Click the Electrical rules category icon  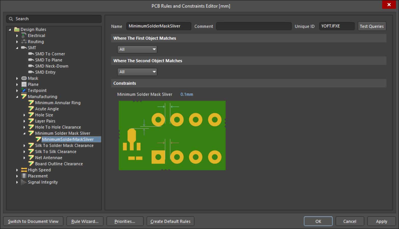pyautogui.click(x=24, y=36)
